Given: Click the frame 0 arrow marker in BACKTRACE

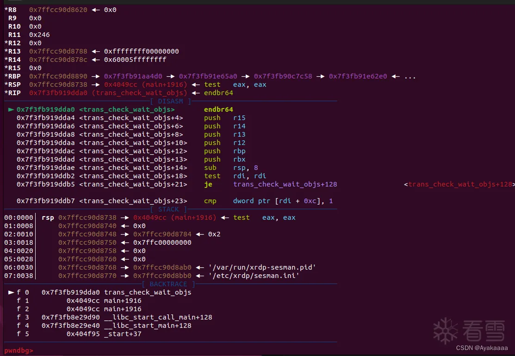Looking at the screenshot, I should click(11, 292).
